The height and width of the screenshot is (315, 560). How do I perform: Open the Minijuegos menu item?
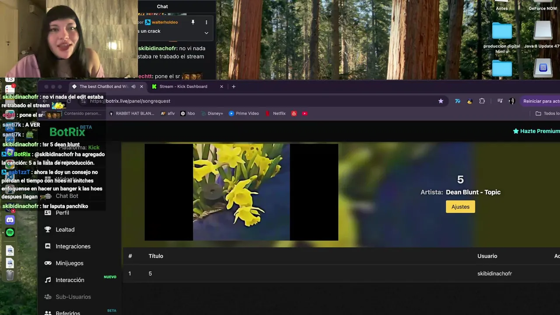click(x=70, y=263)
